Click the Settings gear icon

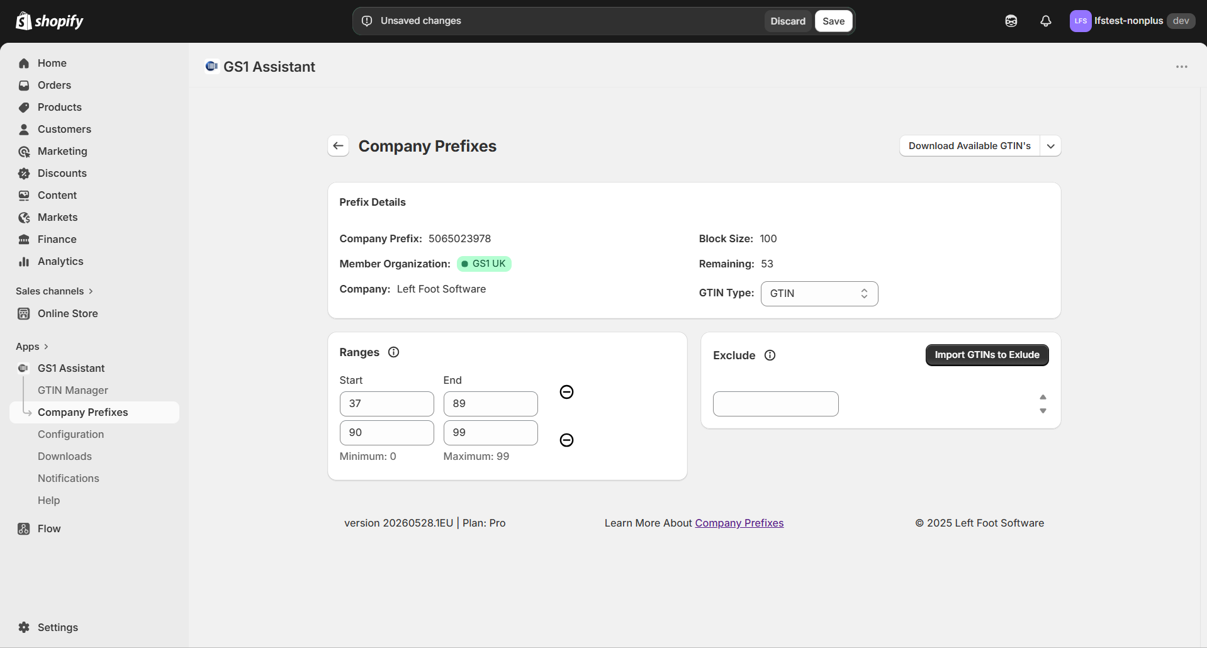coord(24,627)
